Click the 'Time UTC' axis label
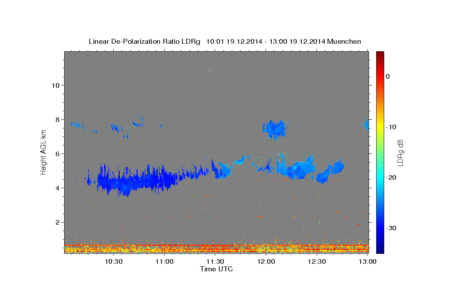Screen dimensions: 456x304 (216, 269)
